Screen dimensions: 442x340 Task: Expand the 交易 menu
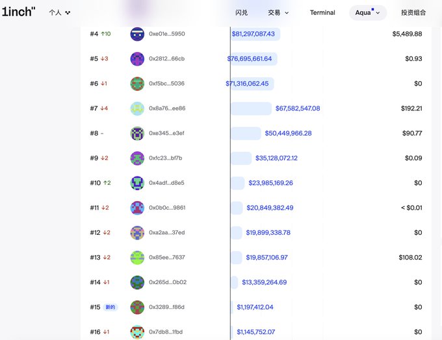point(278,13)
